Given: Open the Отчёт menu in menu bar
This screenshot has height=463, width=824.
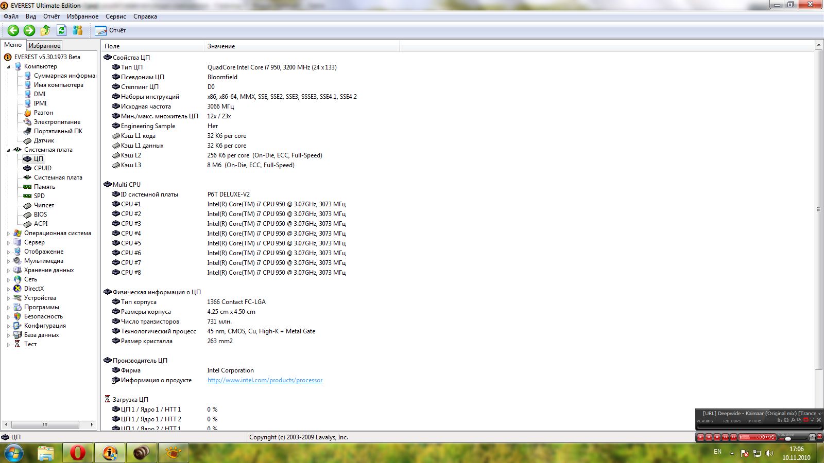Looking at the screenshot, I should point(51,16).
